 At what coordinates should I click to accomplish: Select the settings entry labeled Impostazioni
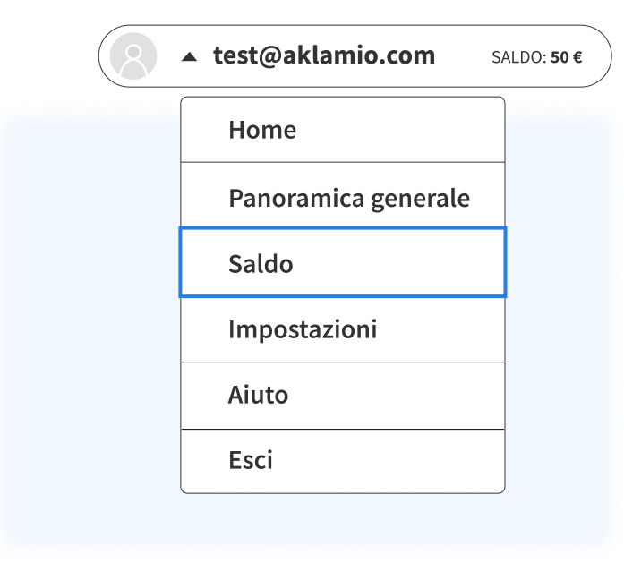(343, 329)
